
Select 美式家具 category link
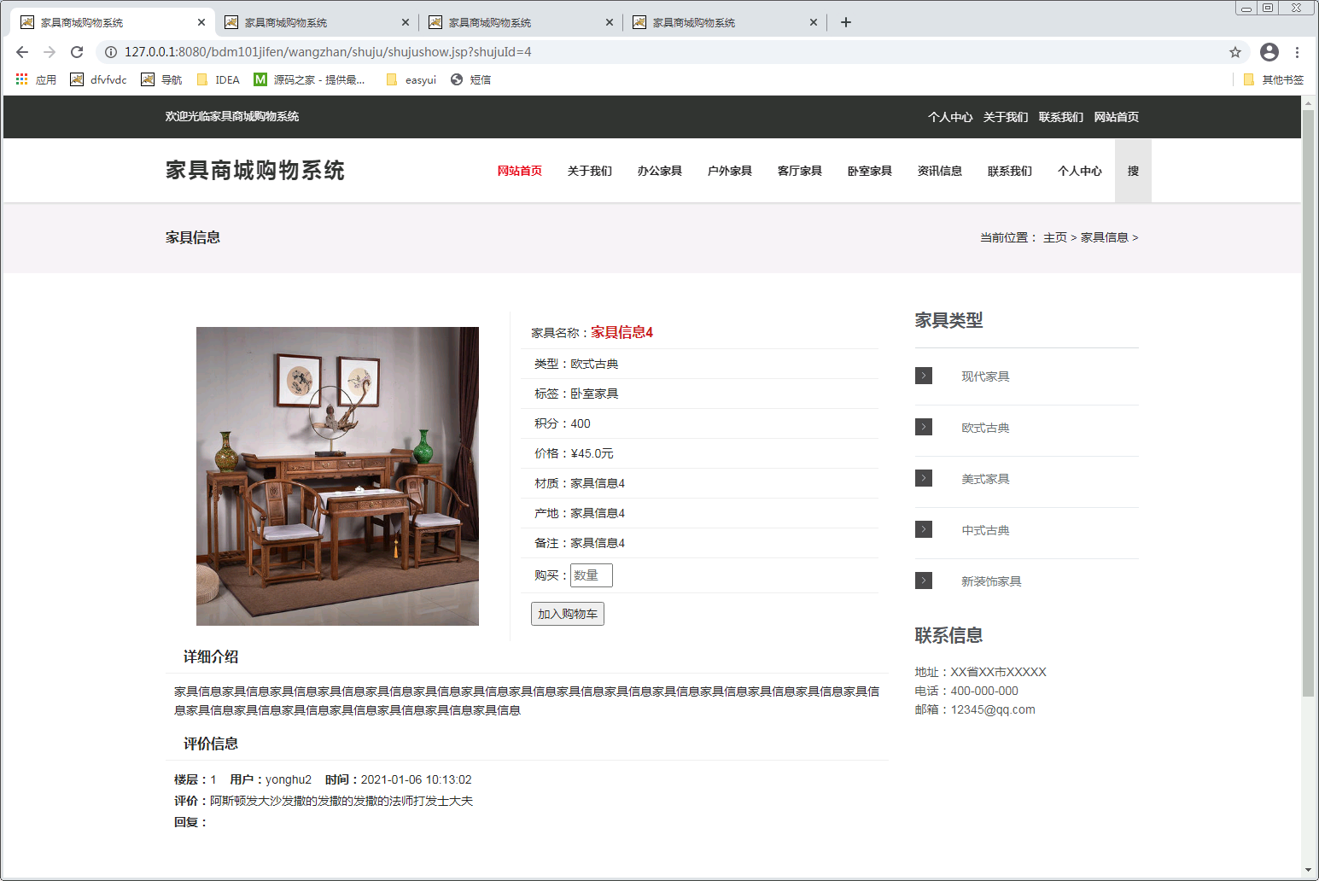985,479
